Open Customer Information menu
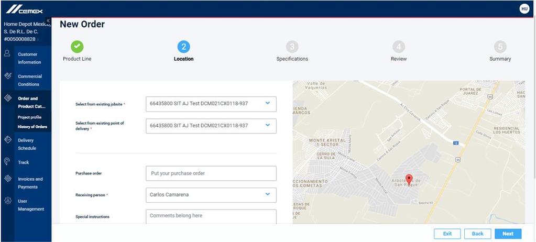This screenshot has height=242, width=536. (x=29, y=58)
